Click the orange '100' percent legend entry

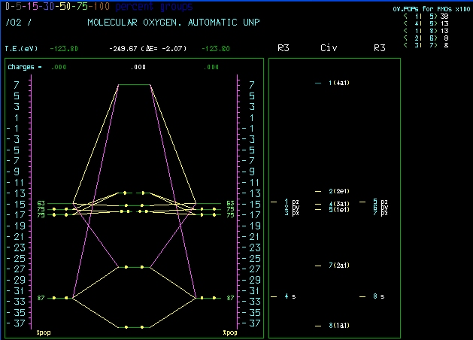coord(102,6)
